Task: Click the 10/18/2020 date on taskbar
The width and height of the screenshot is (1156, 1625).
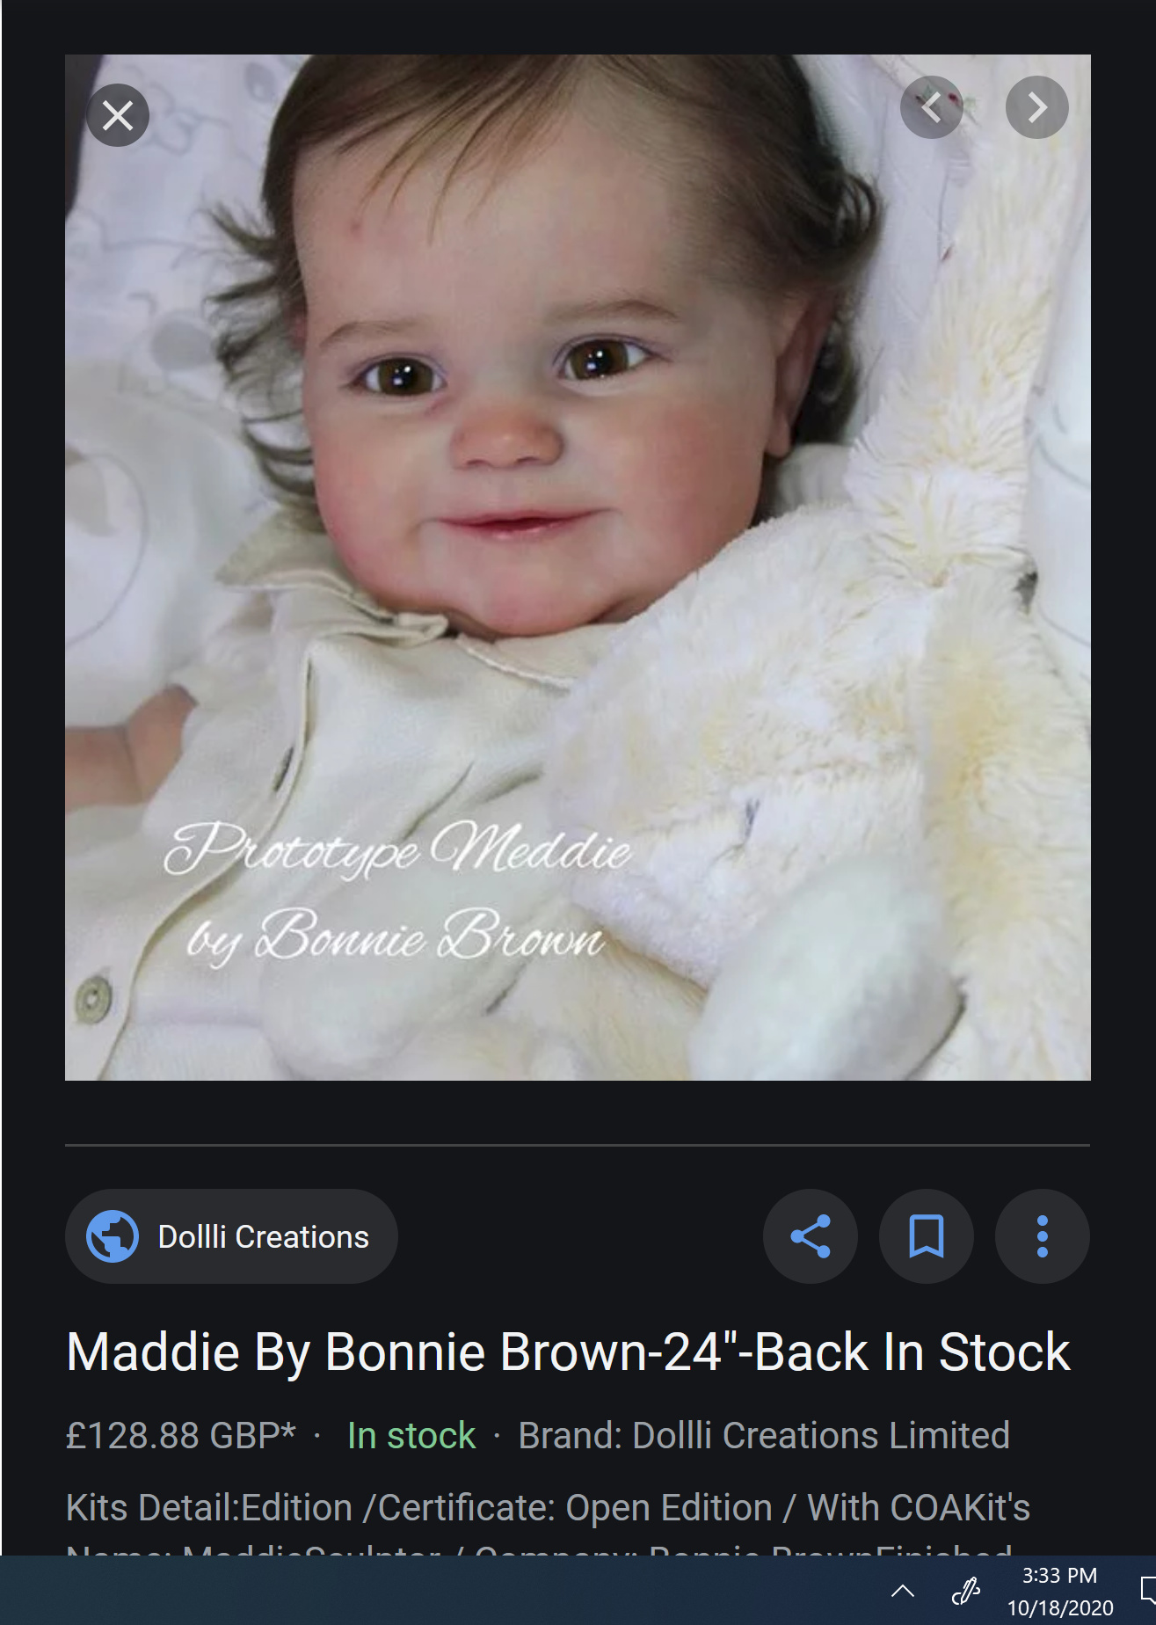Action: 1060,1607
